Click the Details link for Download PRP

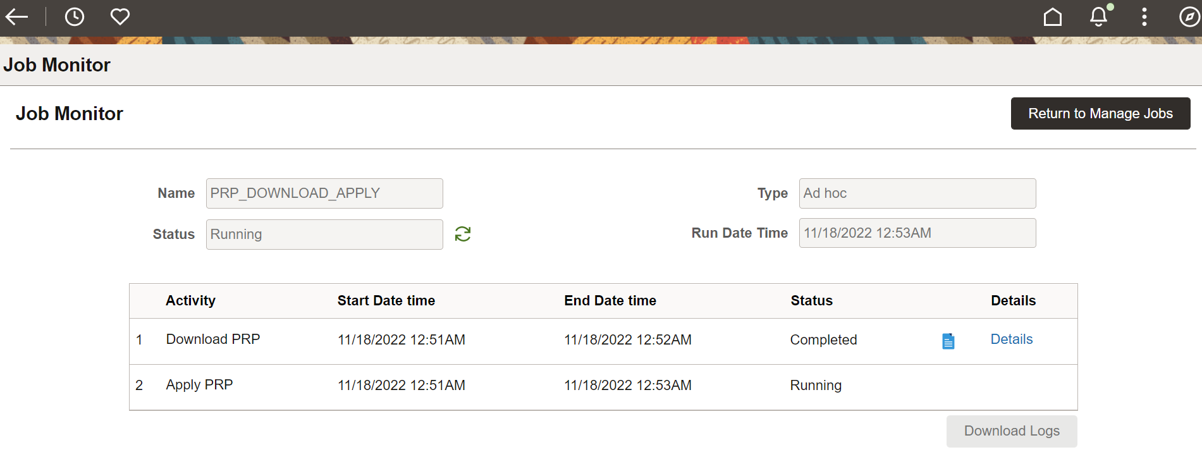pyautogui.click(x=1011, y=339)
